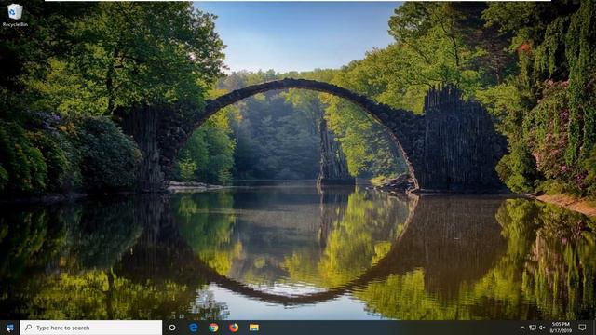Open File Explorer from the taskbar
The image size is (596, 335).
pyautogui.click(x=254, y=328)
